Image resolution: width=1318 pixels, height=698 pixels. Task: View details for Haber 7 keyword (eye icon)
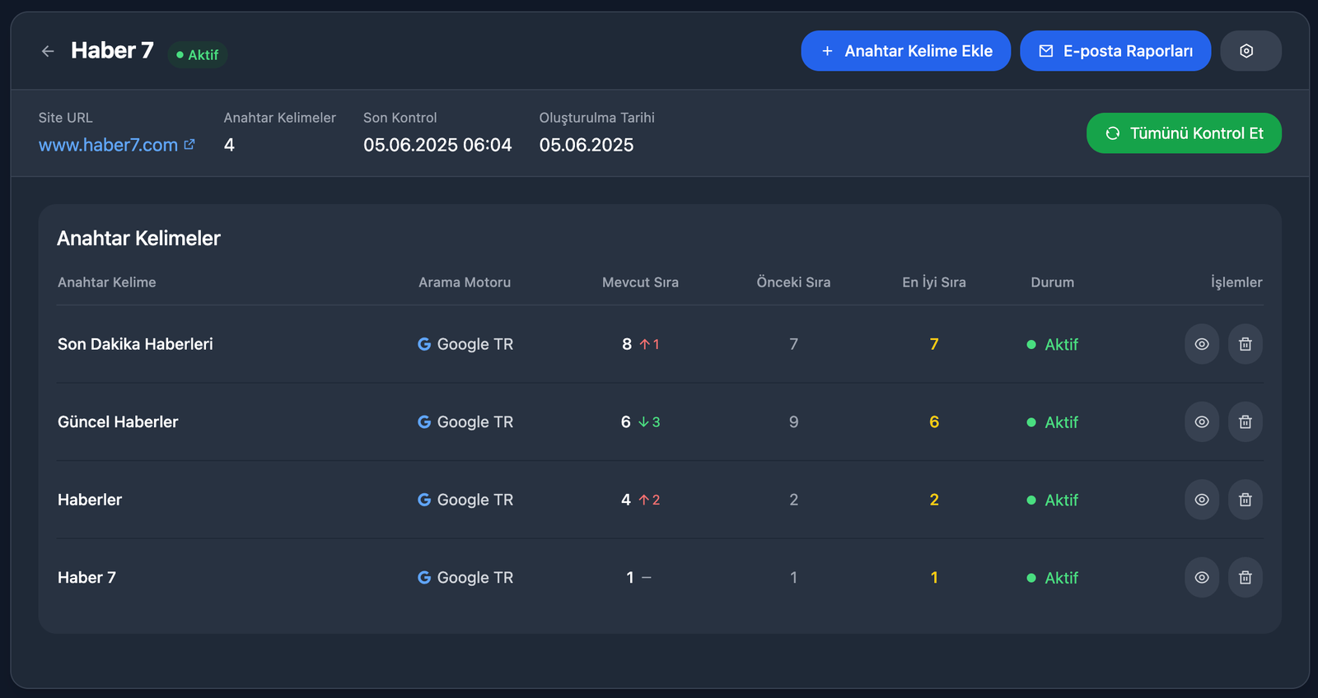pyautogui.click(x=1202, y=578)
